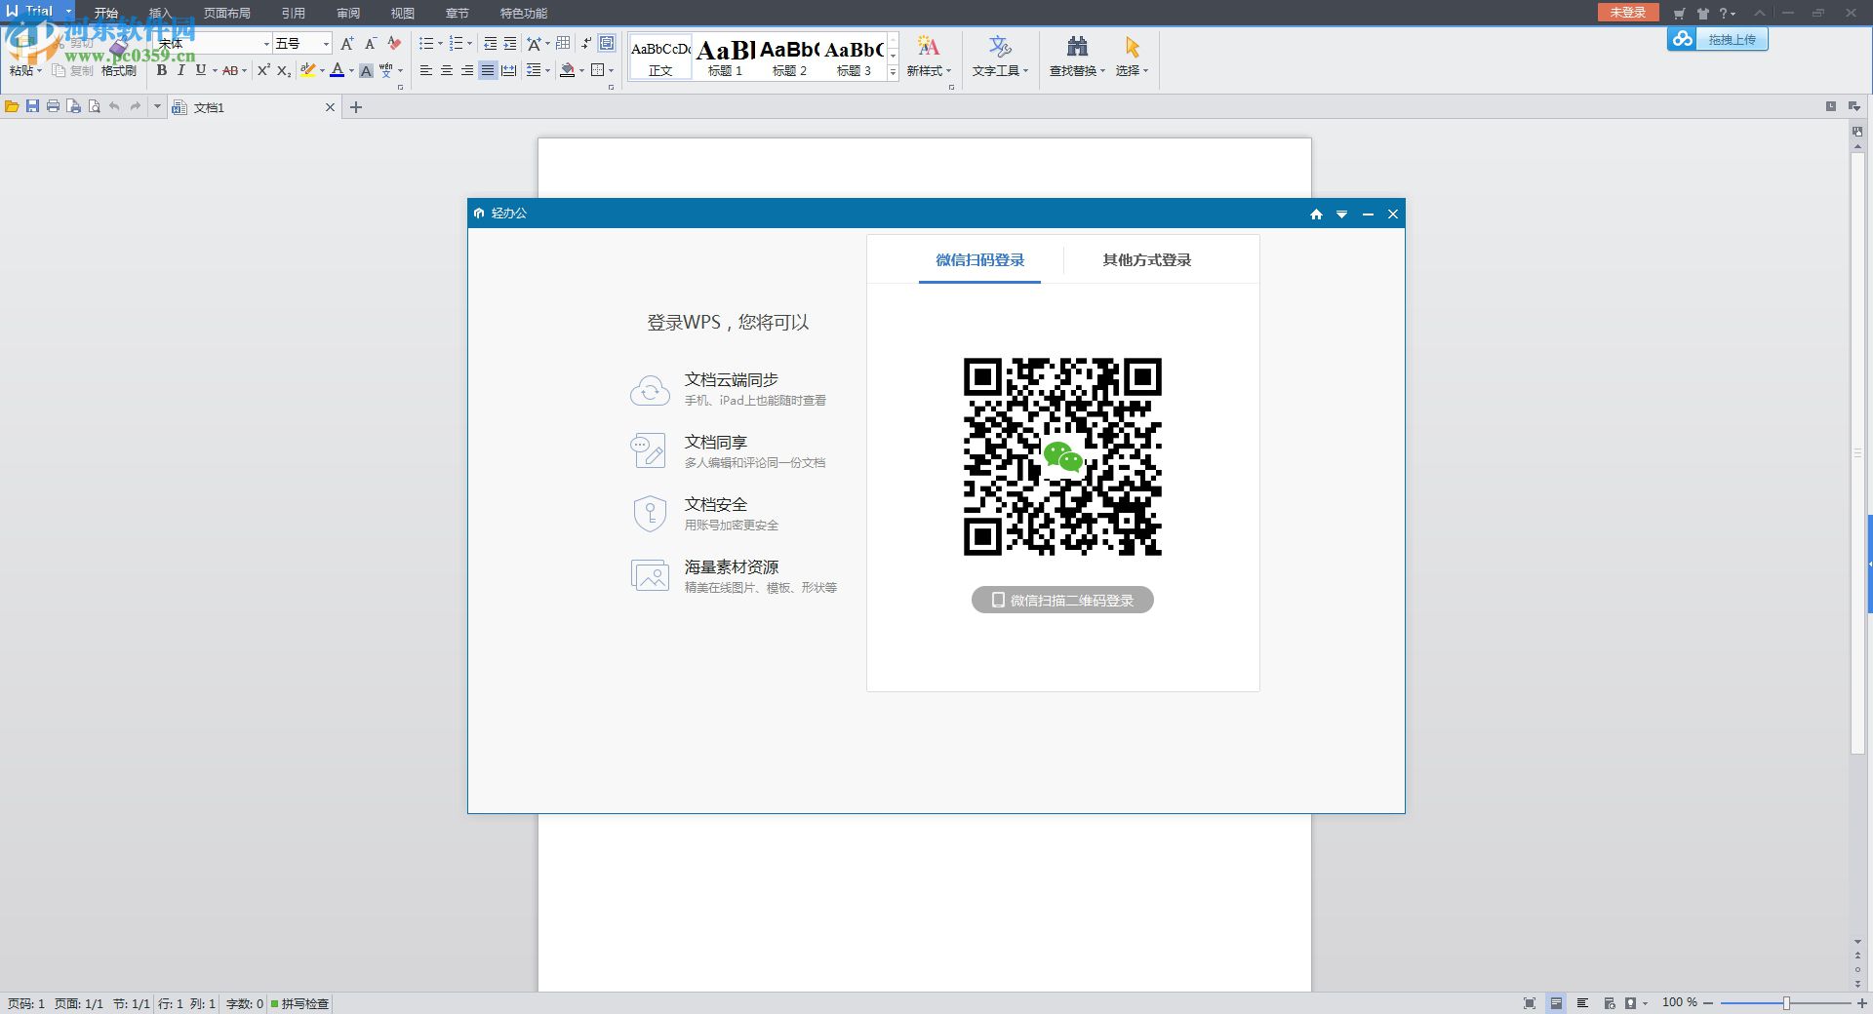Toggle italic formatting
The height and width of the screenshot is (1014, 1873).
pos(180,70)
